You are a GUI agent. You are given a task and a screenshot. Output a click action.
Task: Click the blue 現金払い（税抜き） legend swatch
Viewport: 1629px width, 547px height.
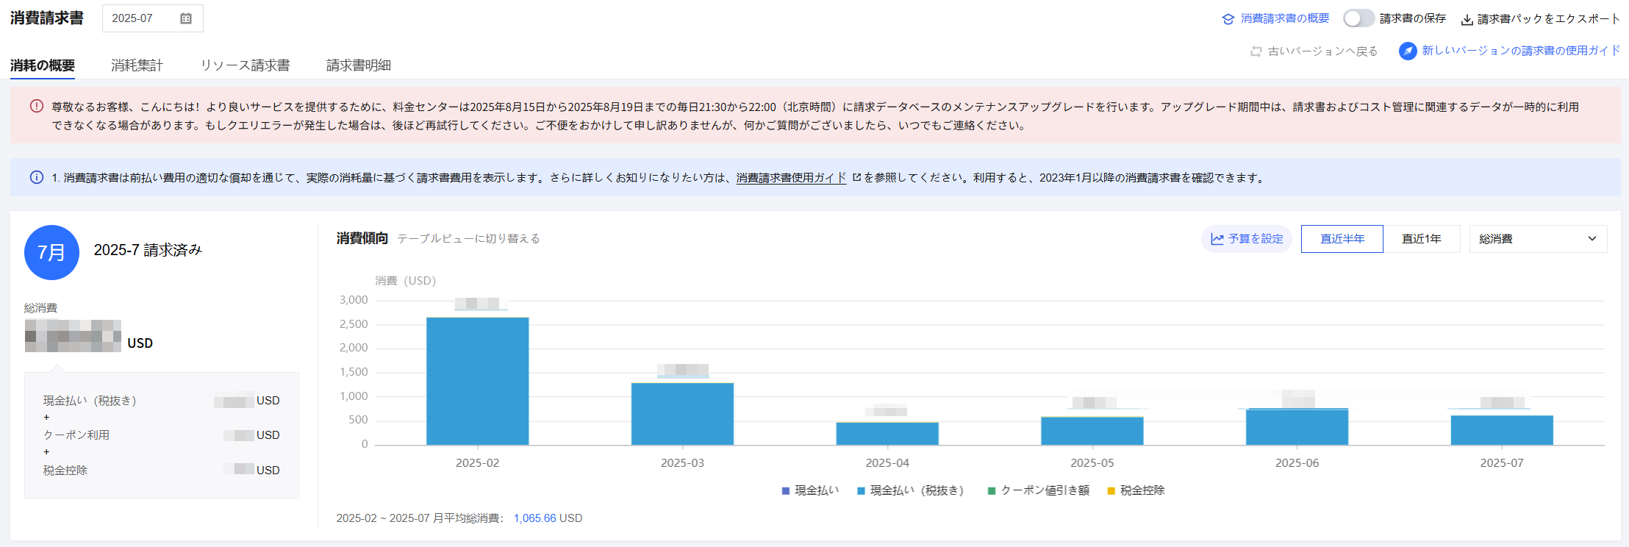(x=861, y=490)
